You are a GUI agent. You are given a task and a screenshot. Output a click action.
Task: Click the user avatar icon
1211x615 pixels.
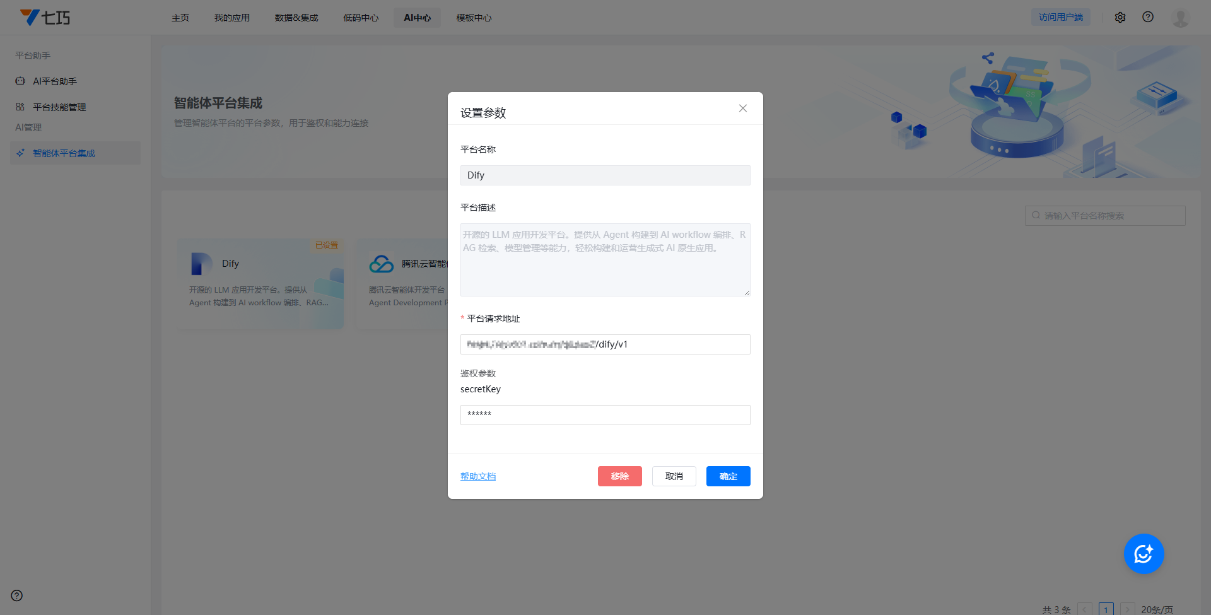1180,18
